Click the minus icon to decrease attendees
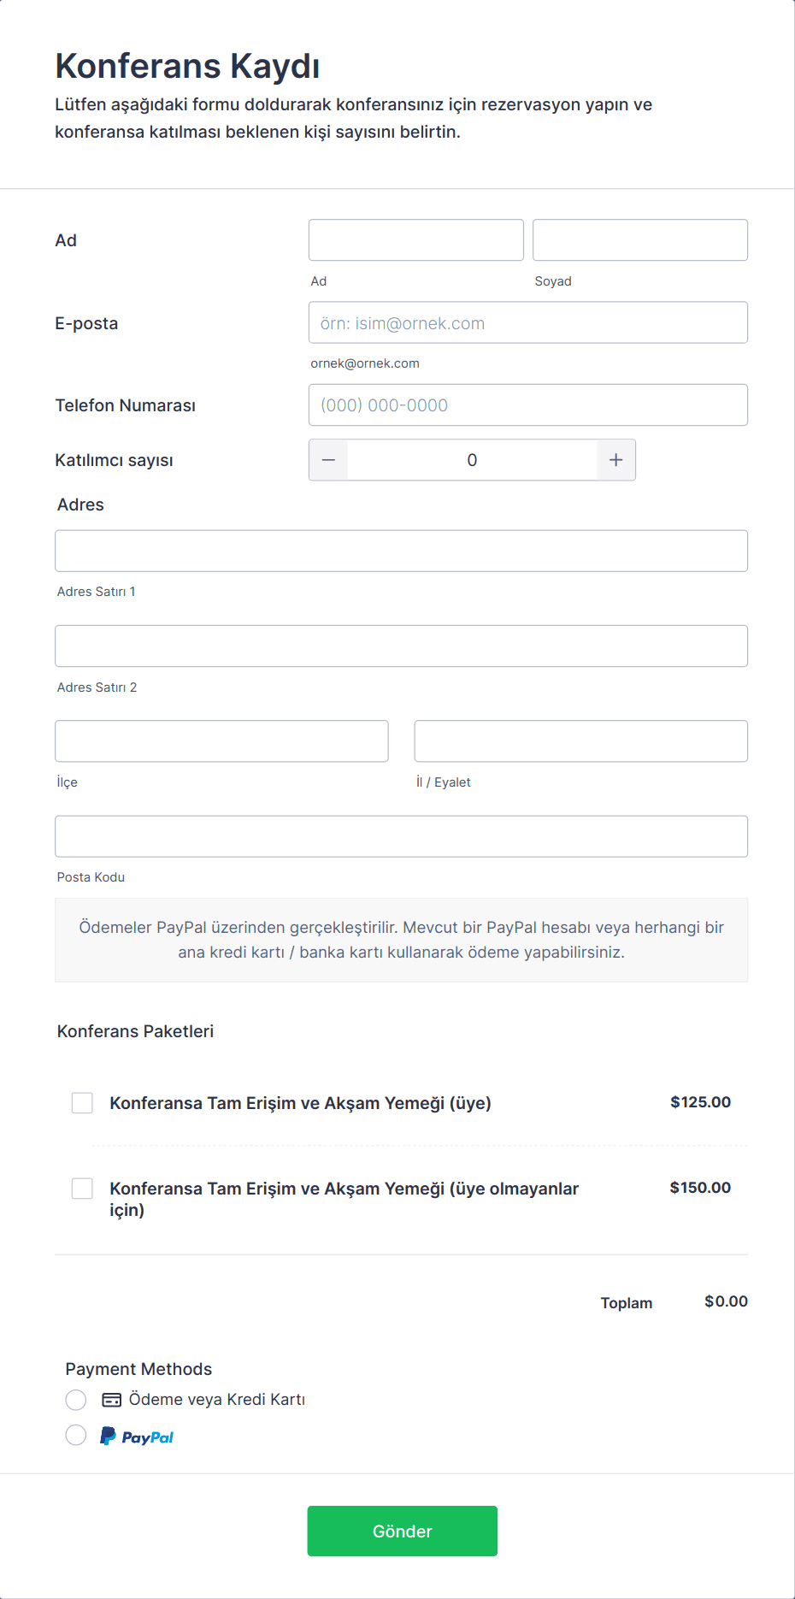The height and width of the screenshot is (1599, 795). click(x=328, y=460)
